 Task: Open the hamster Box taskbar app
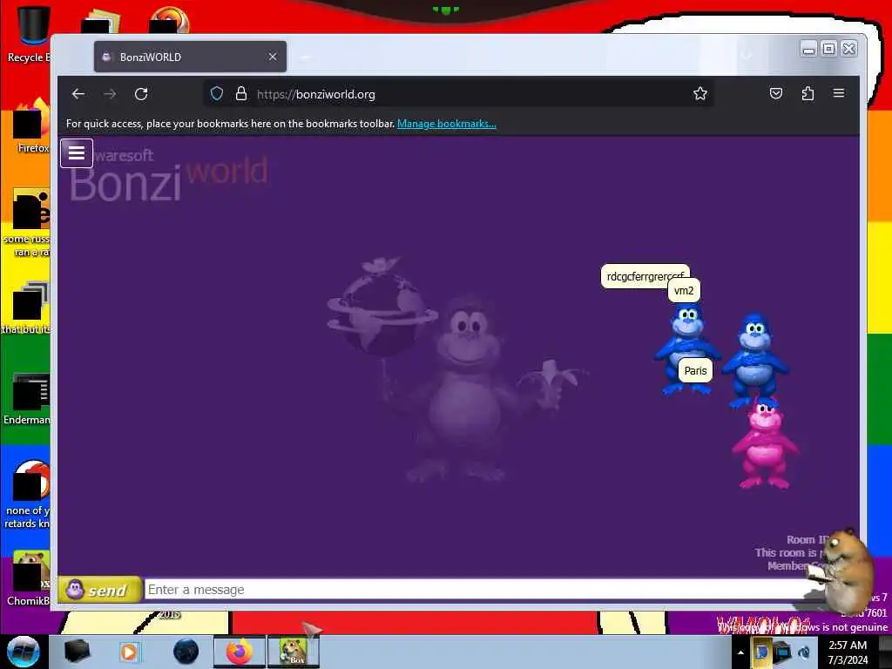pos(294,652)
